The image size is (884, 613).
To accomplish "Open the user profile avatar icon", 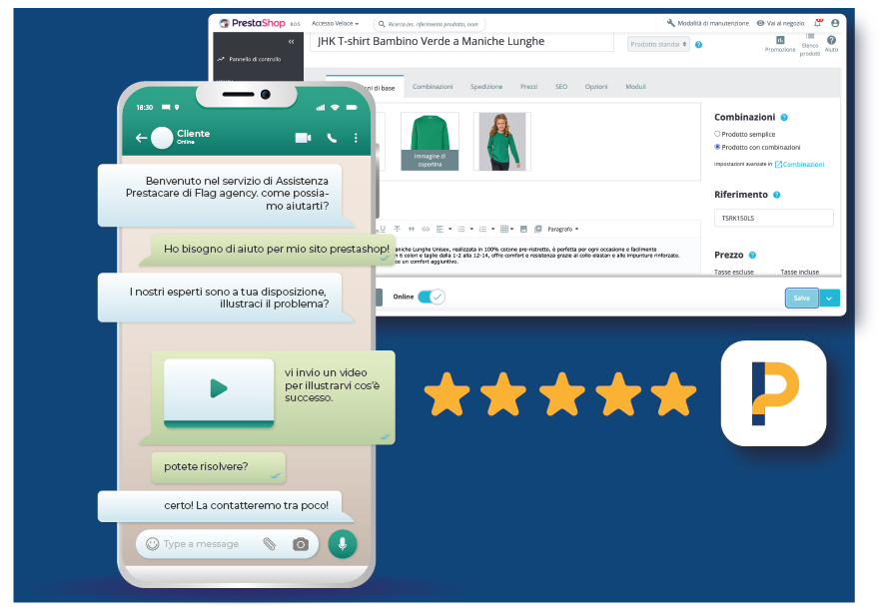I will click(835, 23).
